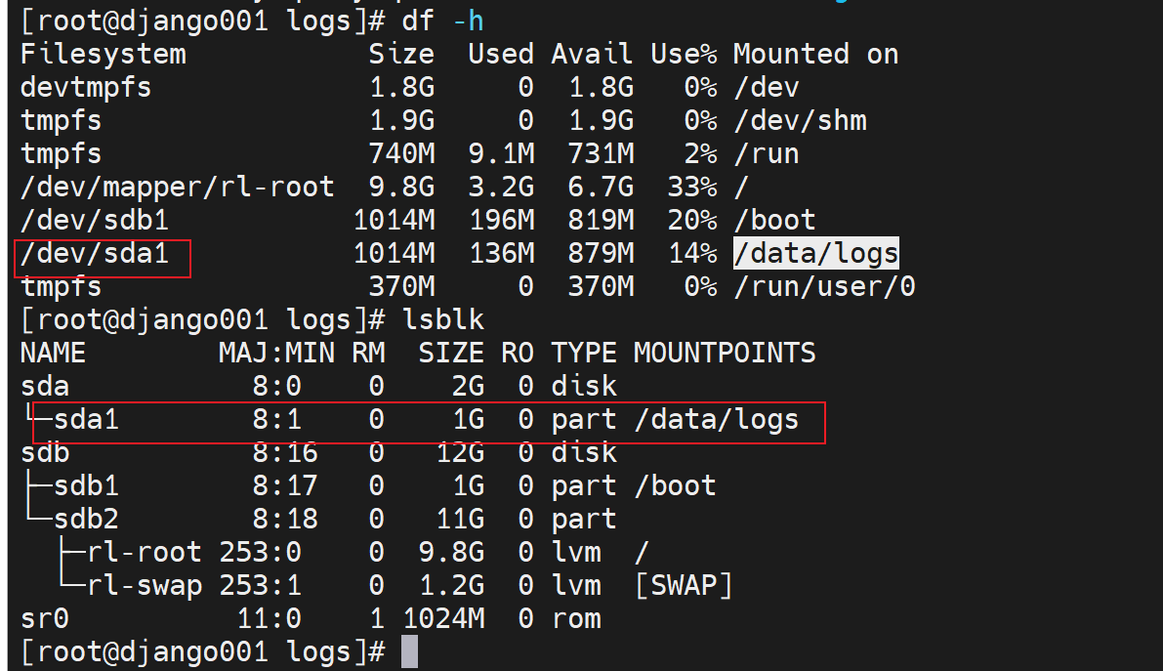Click the Filesystem column header
The height and width of the screenshot is (671, 1163).
(x=103, y=54)
